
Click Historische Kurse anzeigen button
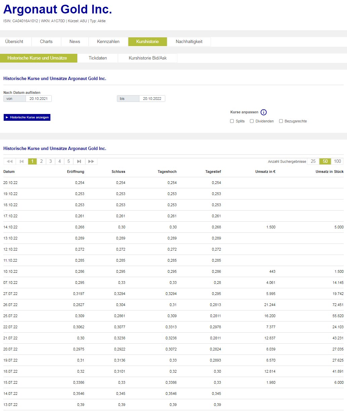pyautogui.click(x=27, y=117)
